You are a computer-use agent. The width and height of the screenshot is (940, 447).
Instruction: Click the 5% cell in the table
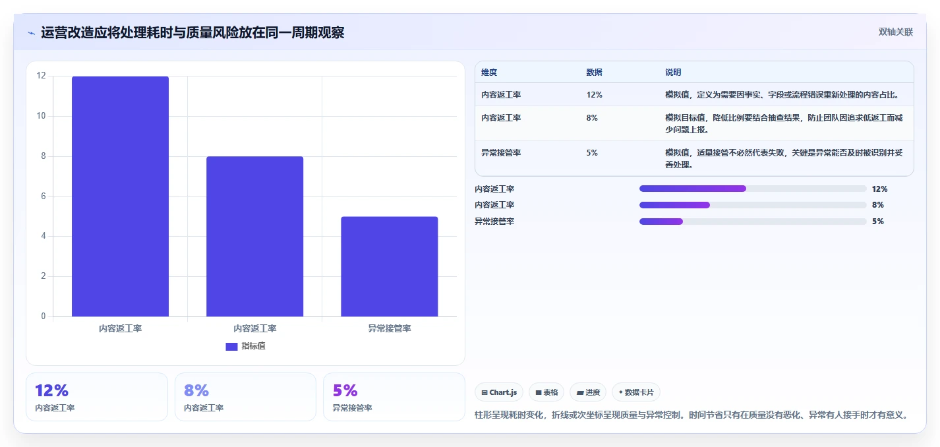tap(592, 152)
